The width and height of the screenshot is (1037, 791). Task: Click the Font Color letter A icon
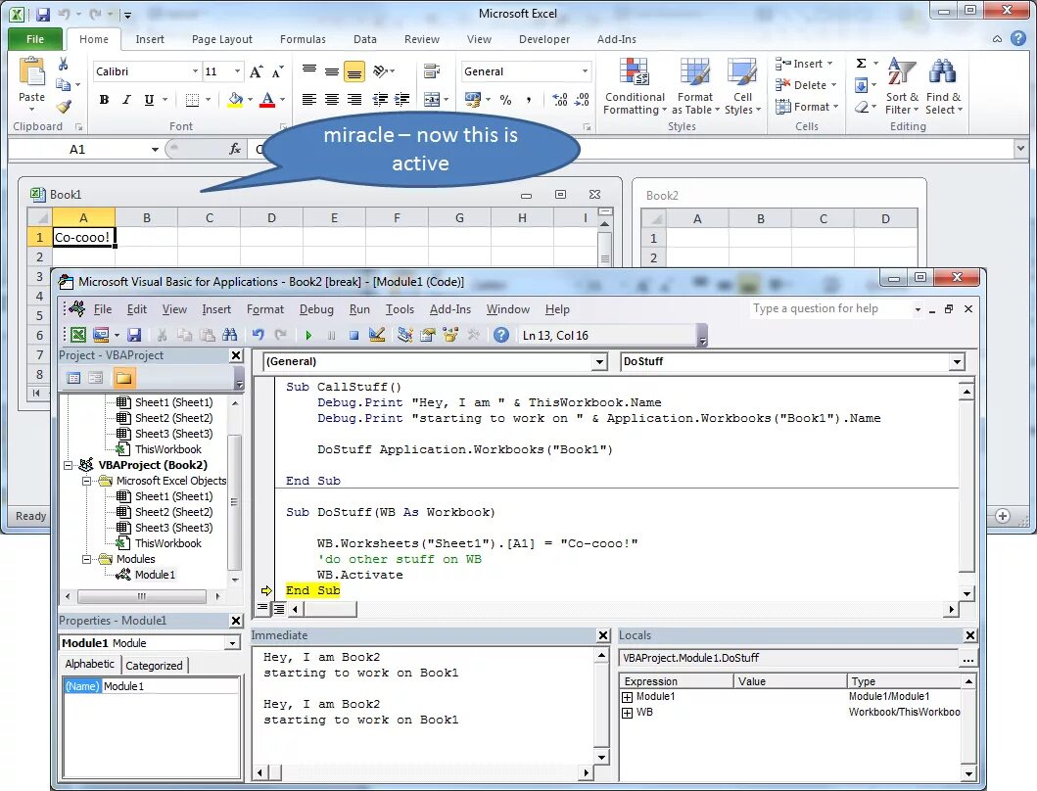pyautogui.click(x=267, y=100)
